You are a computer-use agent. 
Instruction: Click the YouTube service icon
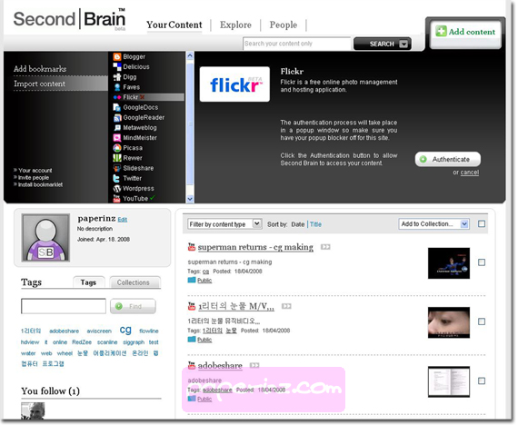point(116,199)
